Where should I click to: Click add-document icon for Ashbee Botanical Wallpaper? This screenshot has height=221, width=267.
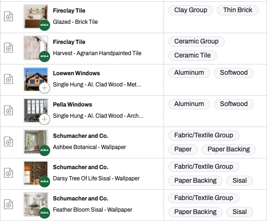click(8, 142)
